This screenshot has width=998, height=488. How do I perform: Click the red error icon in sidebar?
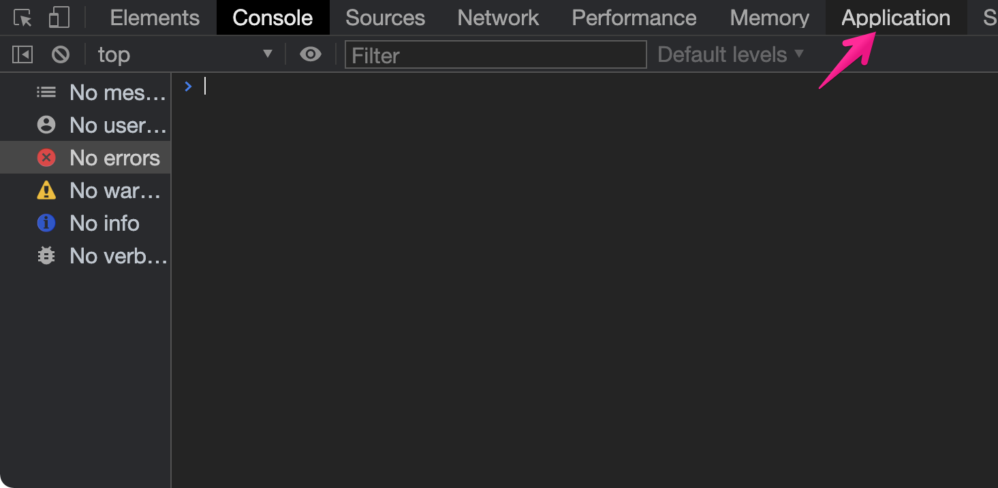point(46,158)
